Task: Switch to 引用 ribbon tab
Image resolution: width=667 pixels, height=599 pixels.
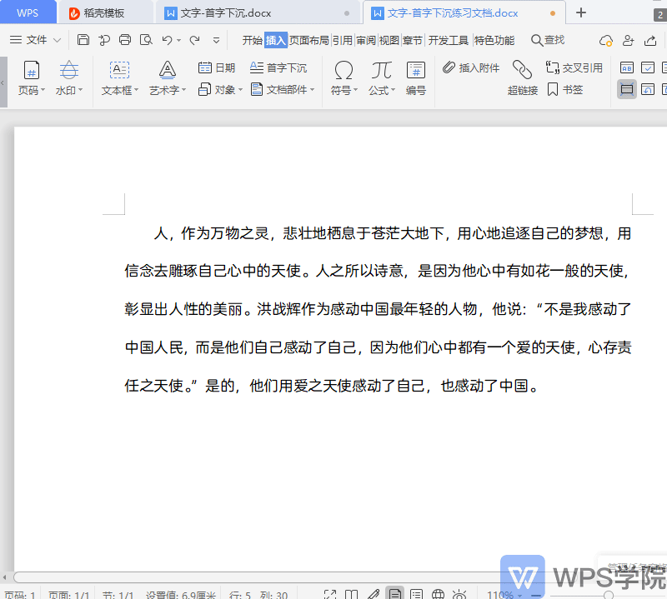Action: click(343, 40)
